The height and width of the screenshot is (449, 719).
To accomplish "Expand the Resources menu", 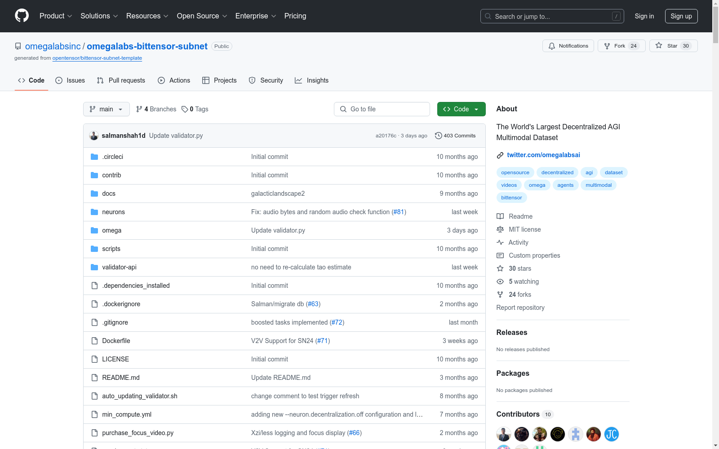I will tap(147, 16).
